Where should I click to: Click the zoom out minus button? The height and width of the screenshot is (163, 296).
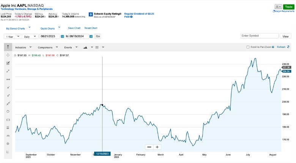(x=149, y=147)
